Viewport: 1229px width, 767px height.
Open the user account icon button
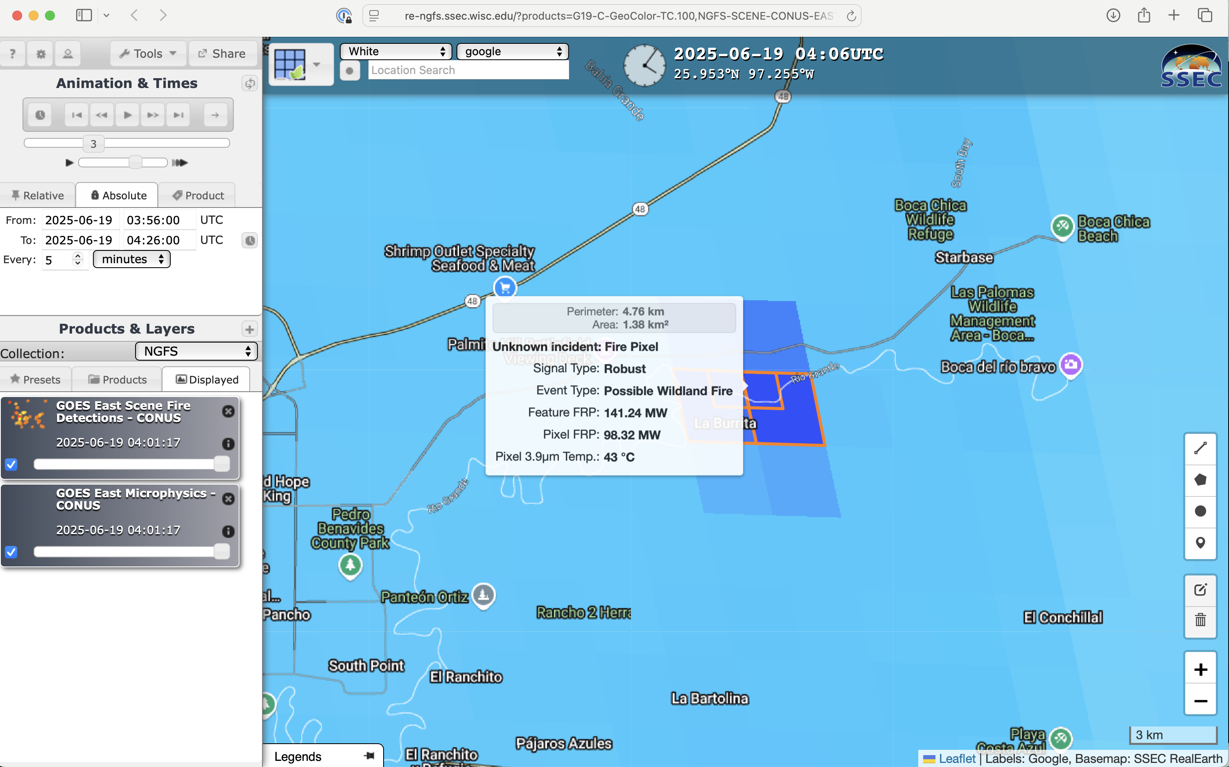68,53
